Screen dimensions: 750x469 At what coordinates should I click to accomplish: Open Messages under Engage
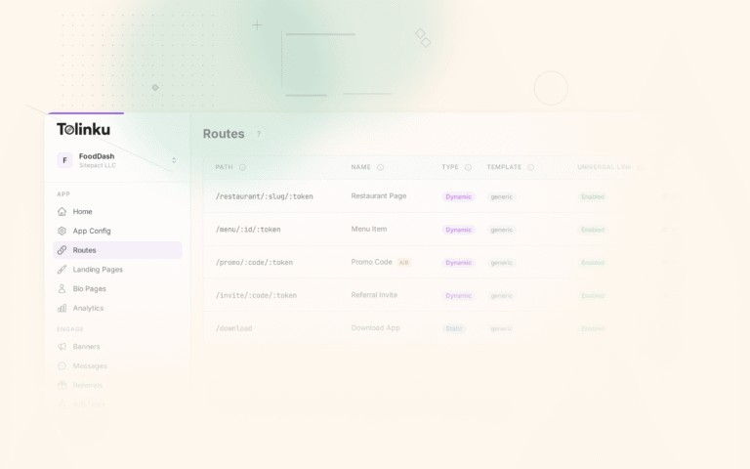pos(117,366)
